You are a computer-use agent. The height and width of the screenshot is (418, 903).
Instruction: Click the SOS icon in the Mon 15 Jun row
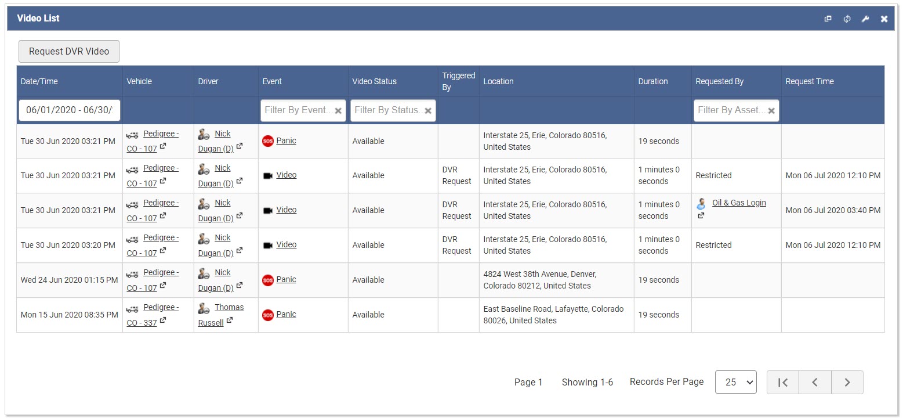[x=267, y=315]
